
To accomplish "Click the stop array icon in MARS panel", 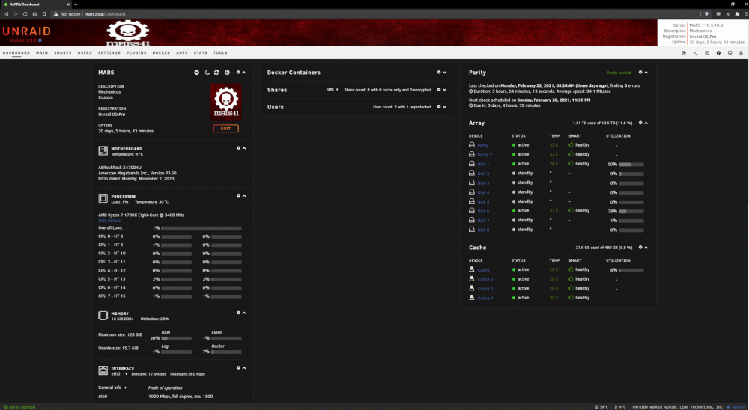I will click(x=196, y=73).
